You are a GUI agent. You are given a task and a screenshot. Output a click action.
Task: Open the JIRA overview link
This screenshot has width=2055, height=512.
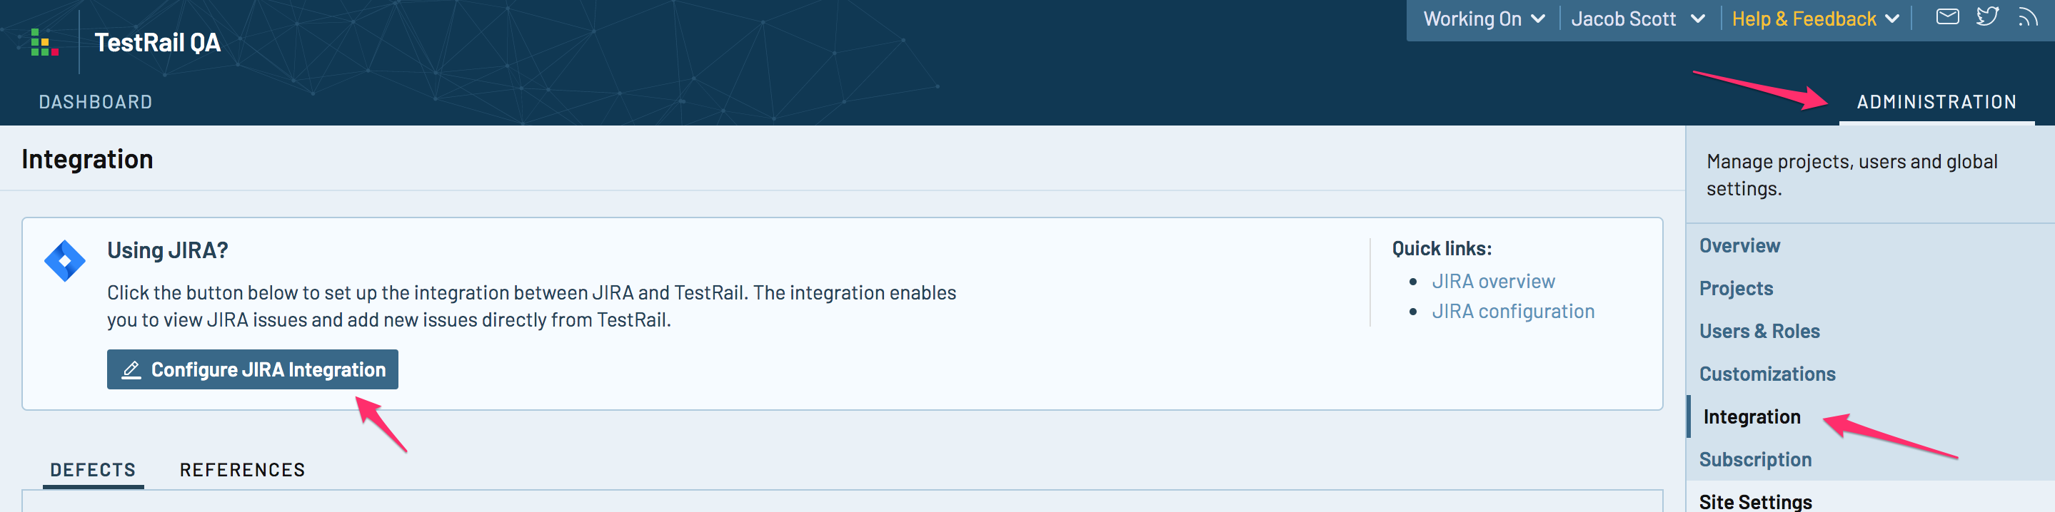(x=1493, y=281)
